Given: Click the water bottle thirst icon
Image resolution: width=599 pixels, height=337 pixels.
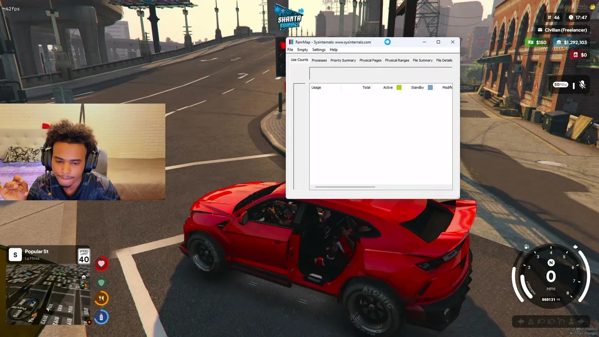Looking at the screenshot, I should (102, 317).
